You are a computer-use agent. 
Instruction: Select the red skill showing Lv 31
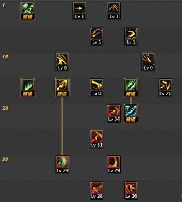97,139
